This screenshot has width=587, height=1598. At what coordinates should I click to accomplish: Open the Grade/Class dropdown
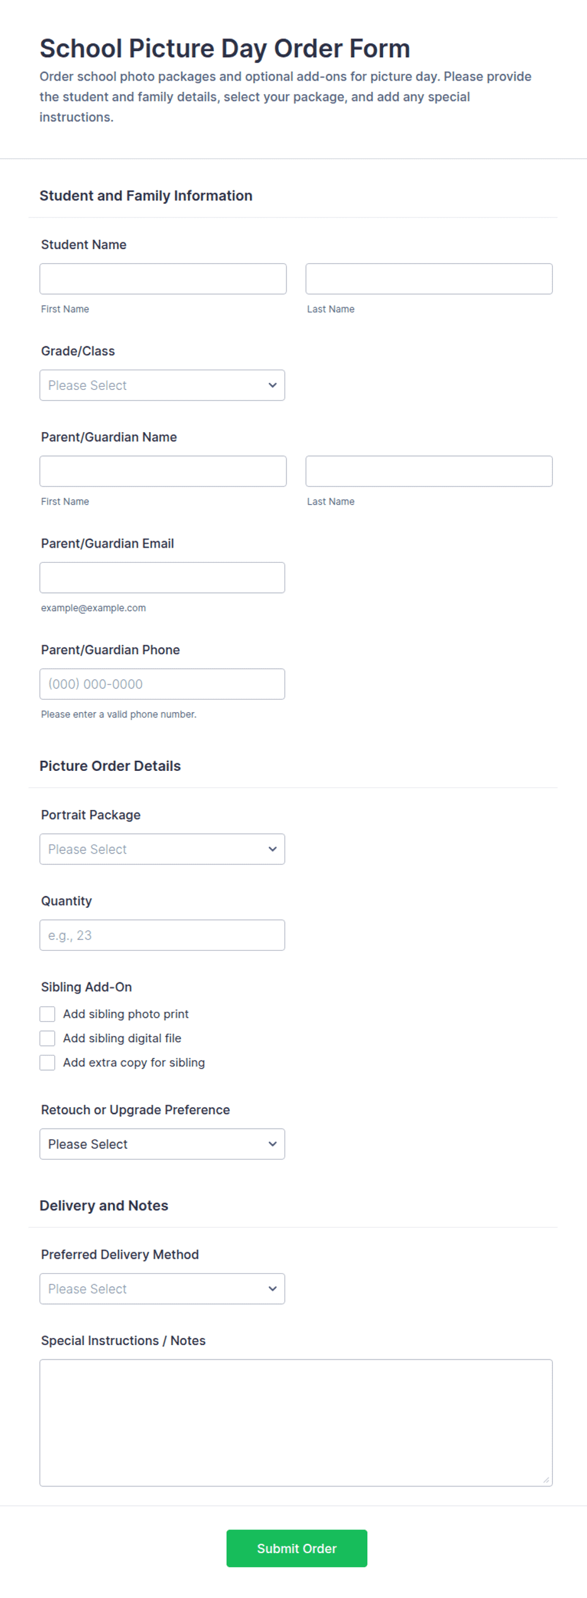point(162,385)
